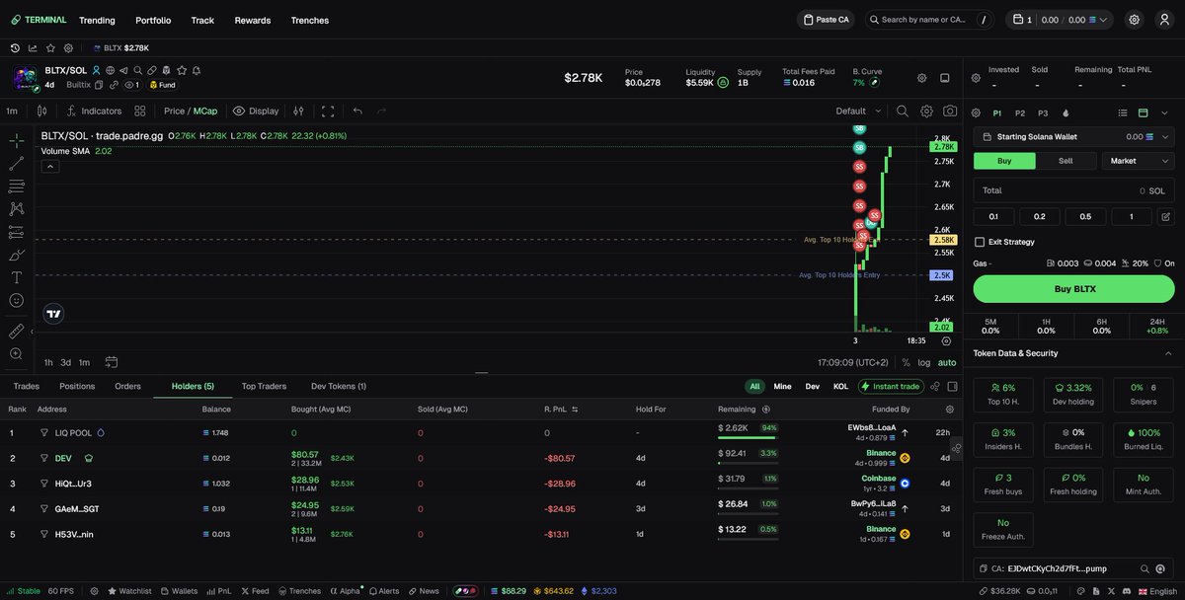Open the Rewards page
This screenshot has width=1185, height=600.
pyautogui.click(x=253, y=20)
